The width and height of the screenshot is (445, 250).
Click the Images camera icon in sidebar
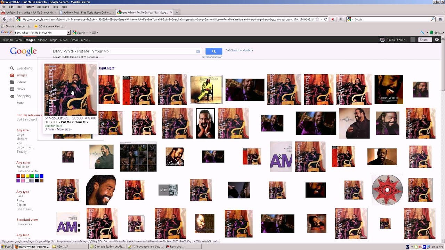(x=12, y=75)
